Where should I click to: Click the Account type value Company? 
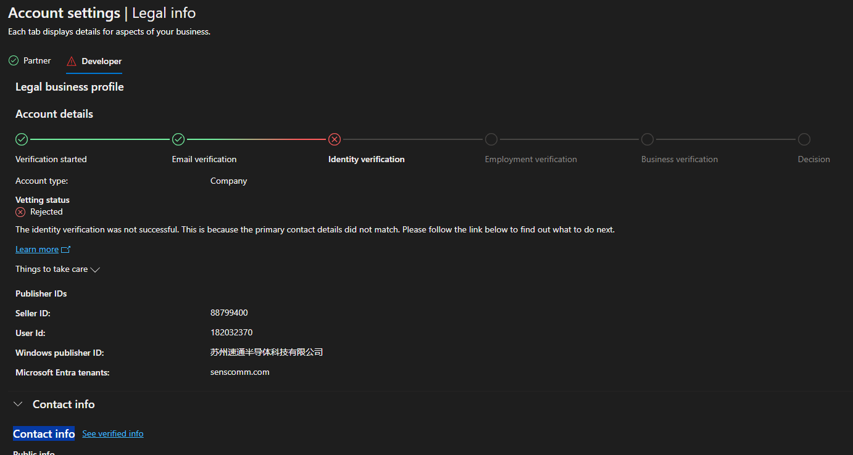[x=229, y=181]
